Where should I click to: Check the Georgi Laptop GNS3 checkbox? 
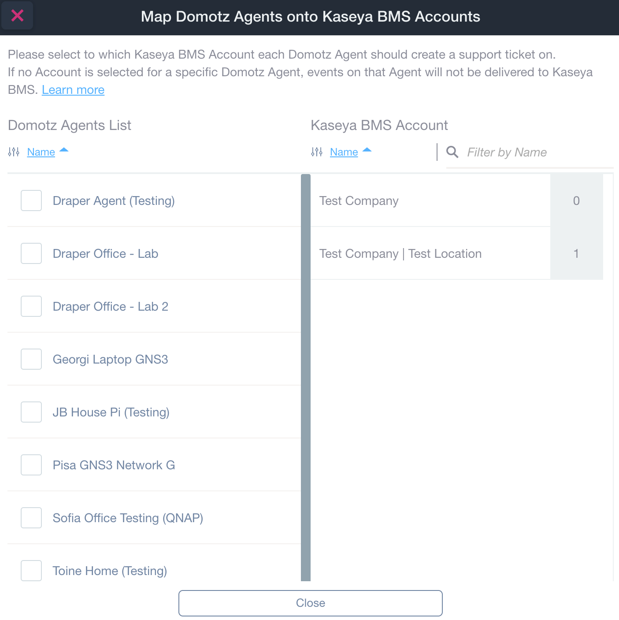pos(31,359)
